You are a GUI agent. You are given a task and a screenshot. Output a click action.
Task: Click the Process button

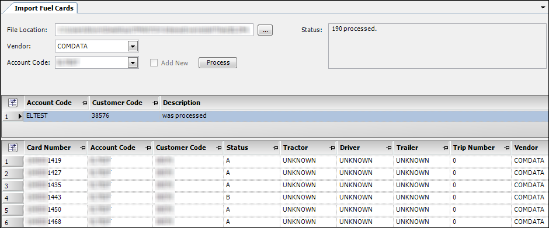pos(218,62)
